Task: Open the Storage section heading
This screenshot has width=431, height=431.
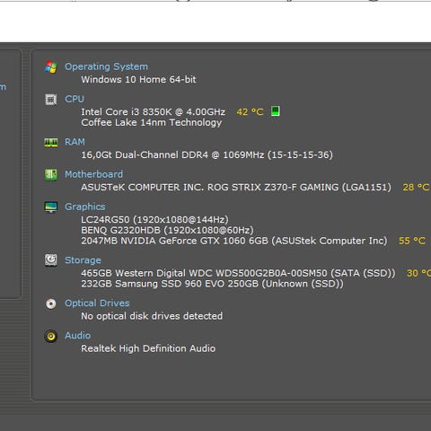Action: [83, 260]
